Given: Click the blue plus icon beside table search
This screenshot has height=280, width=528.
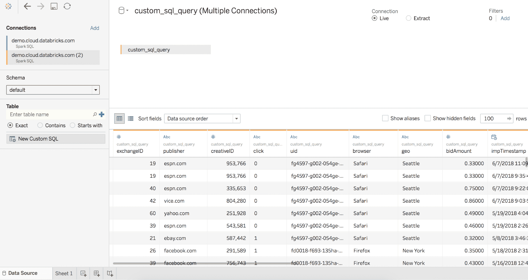Looking at the screenshot, I should tap(102, 115).
